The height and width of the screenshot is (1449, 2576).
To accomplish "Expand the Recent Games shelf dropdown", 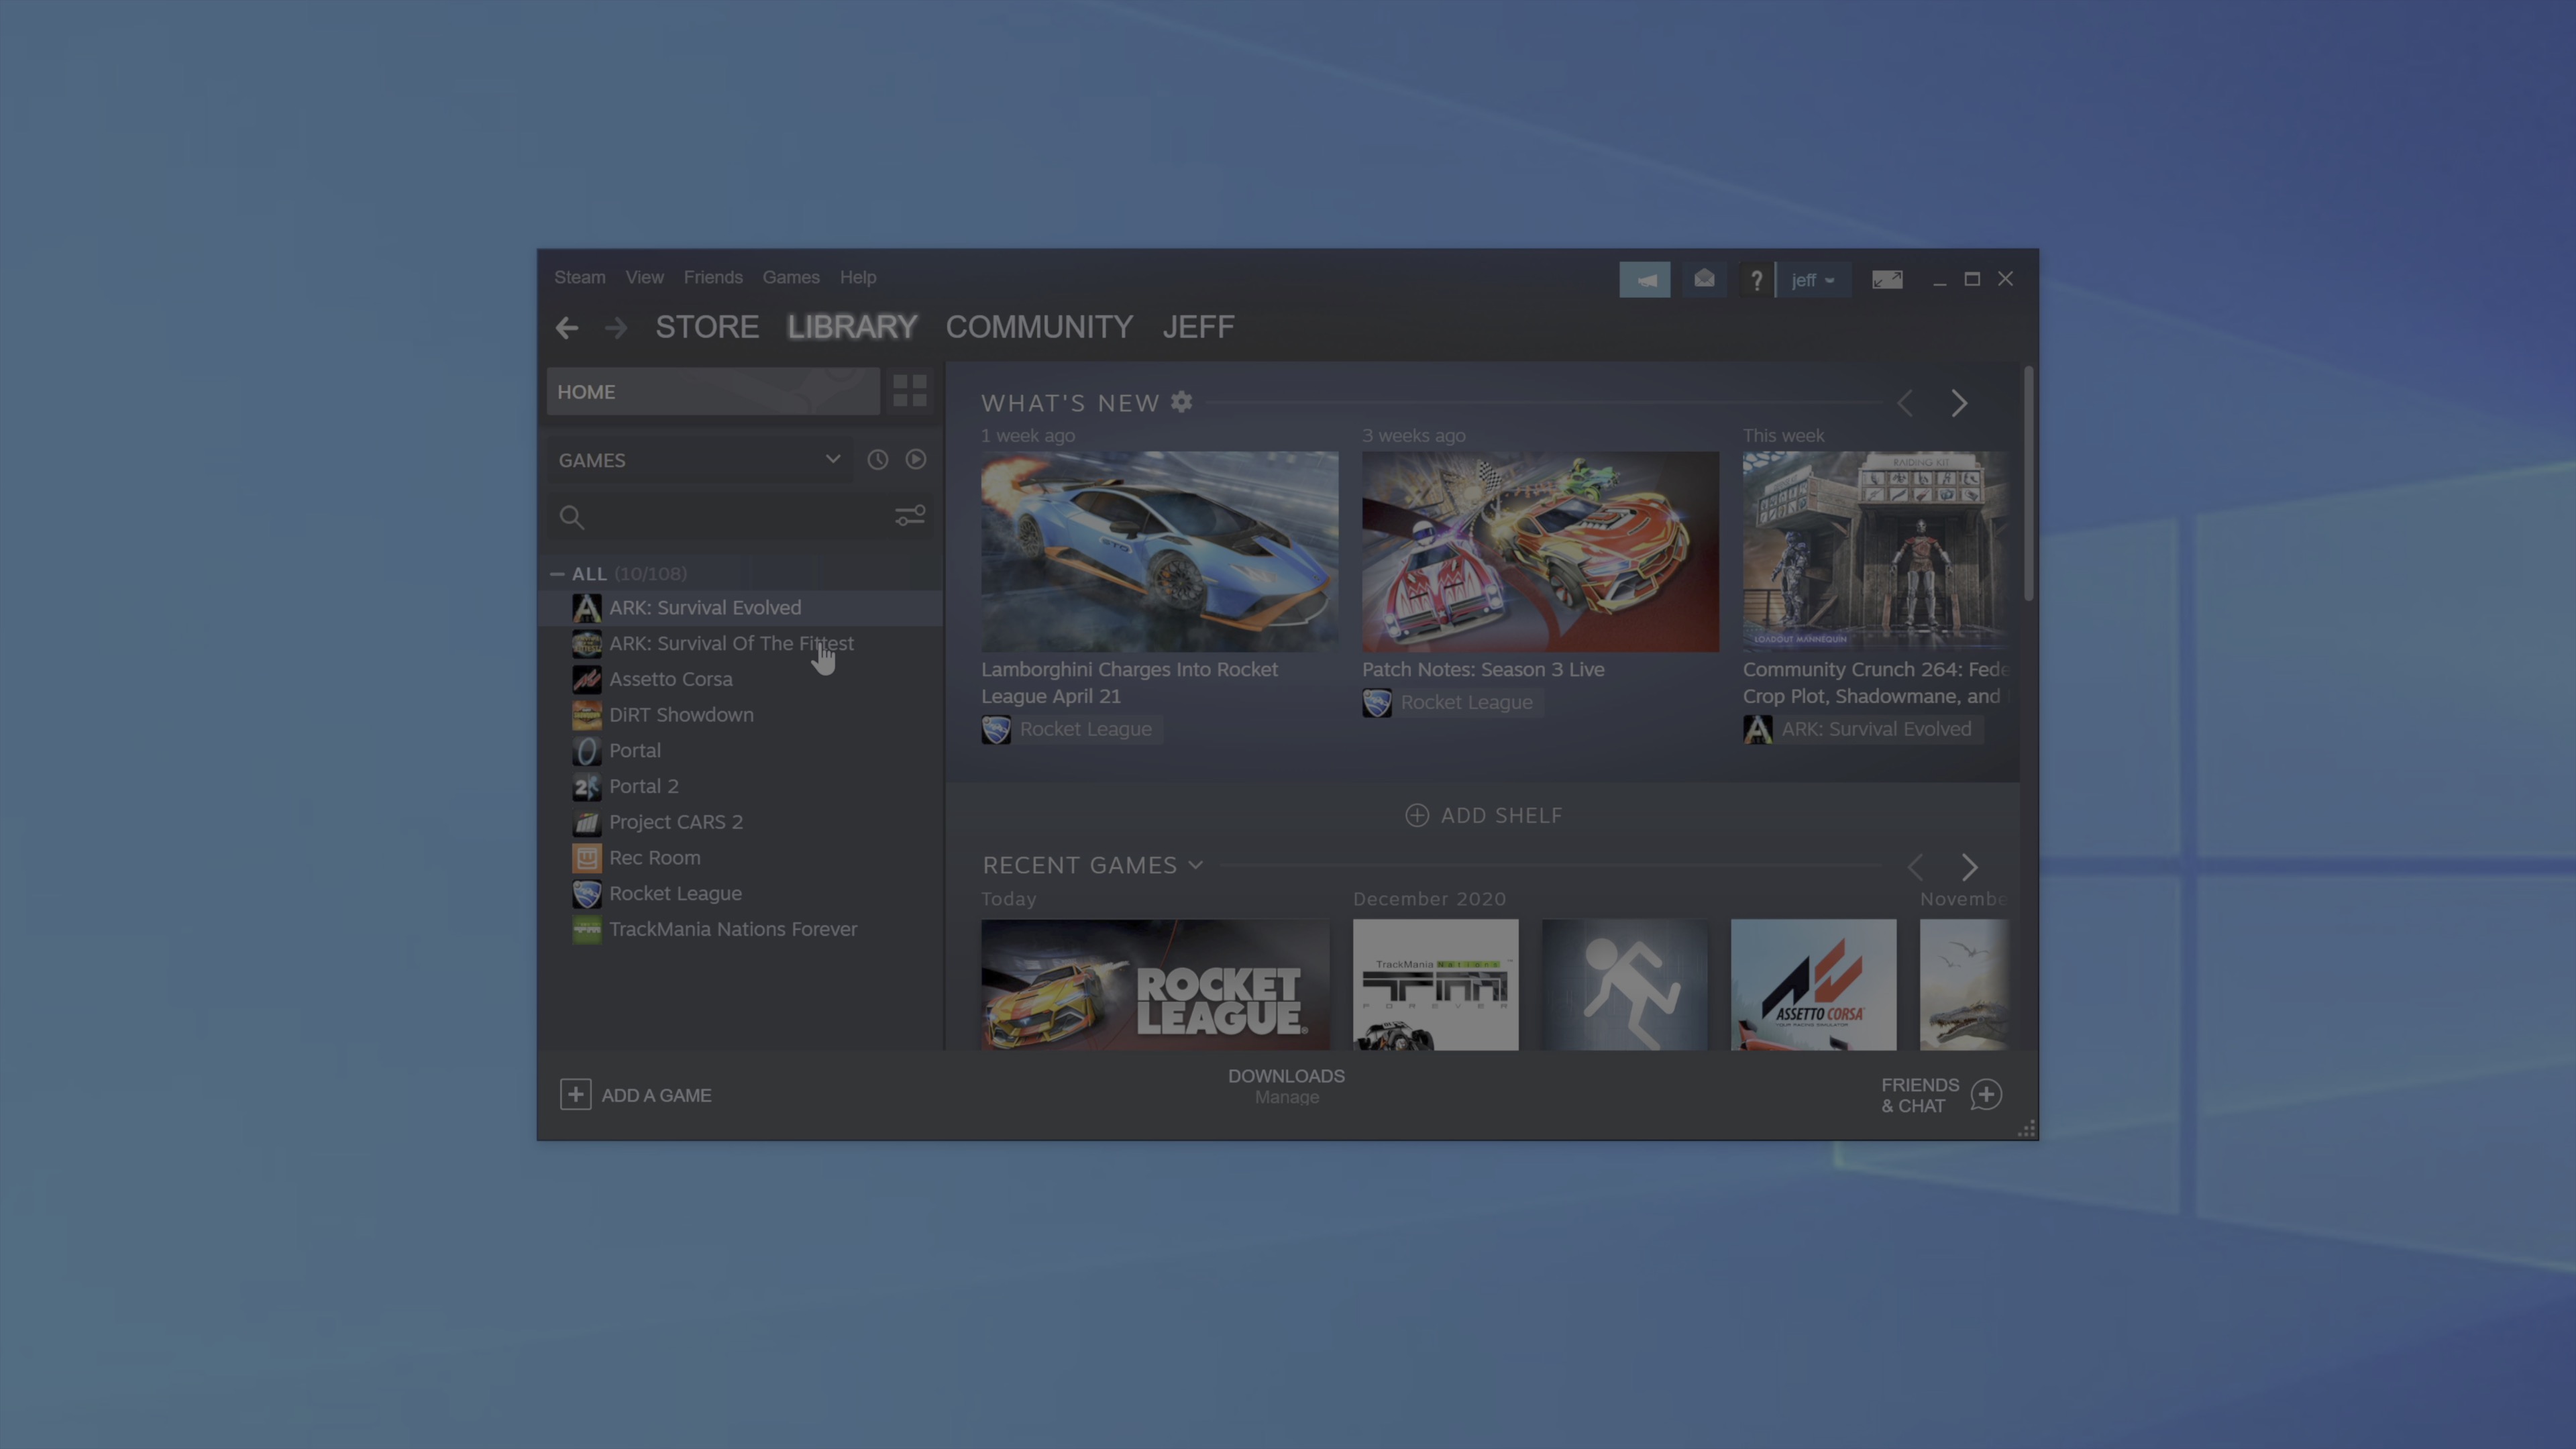I will pos(1195,865).
